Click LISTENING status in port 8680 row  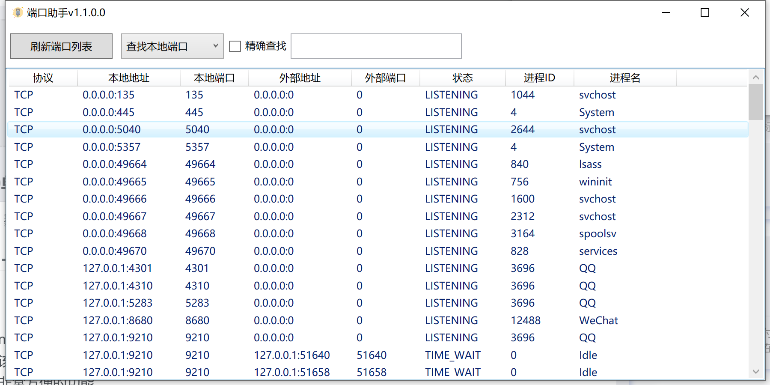tap(452, 320)
